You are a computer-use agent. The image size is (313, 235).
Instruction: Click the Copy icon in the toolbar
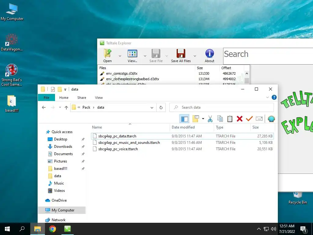click(x=220, y=119)
